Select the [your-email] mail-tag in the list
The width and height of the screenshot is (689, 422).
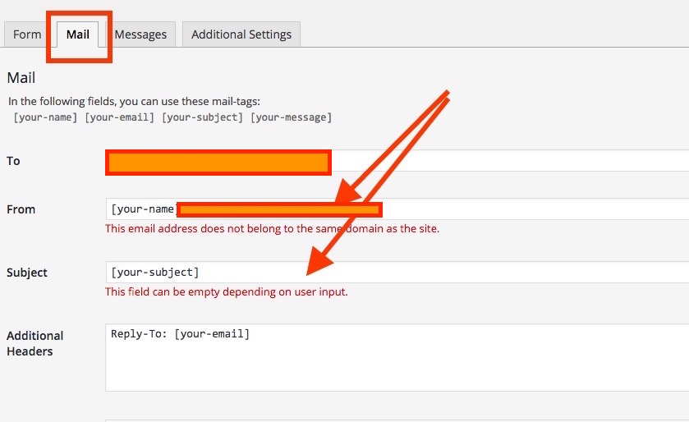coord(118,117)
